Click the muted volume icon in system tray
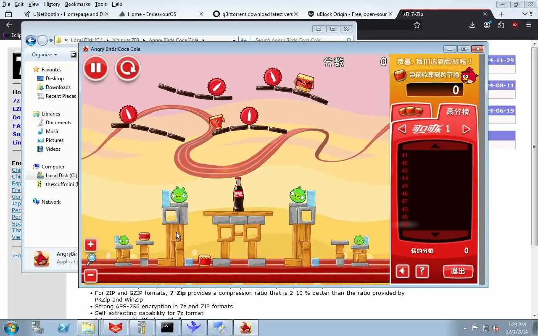Image resolution: width=538 pixels, height=336 pixels. pos(496,328)
